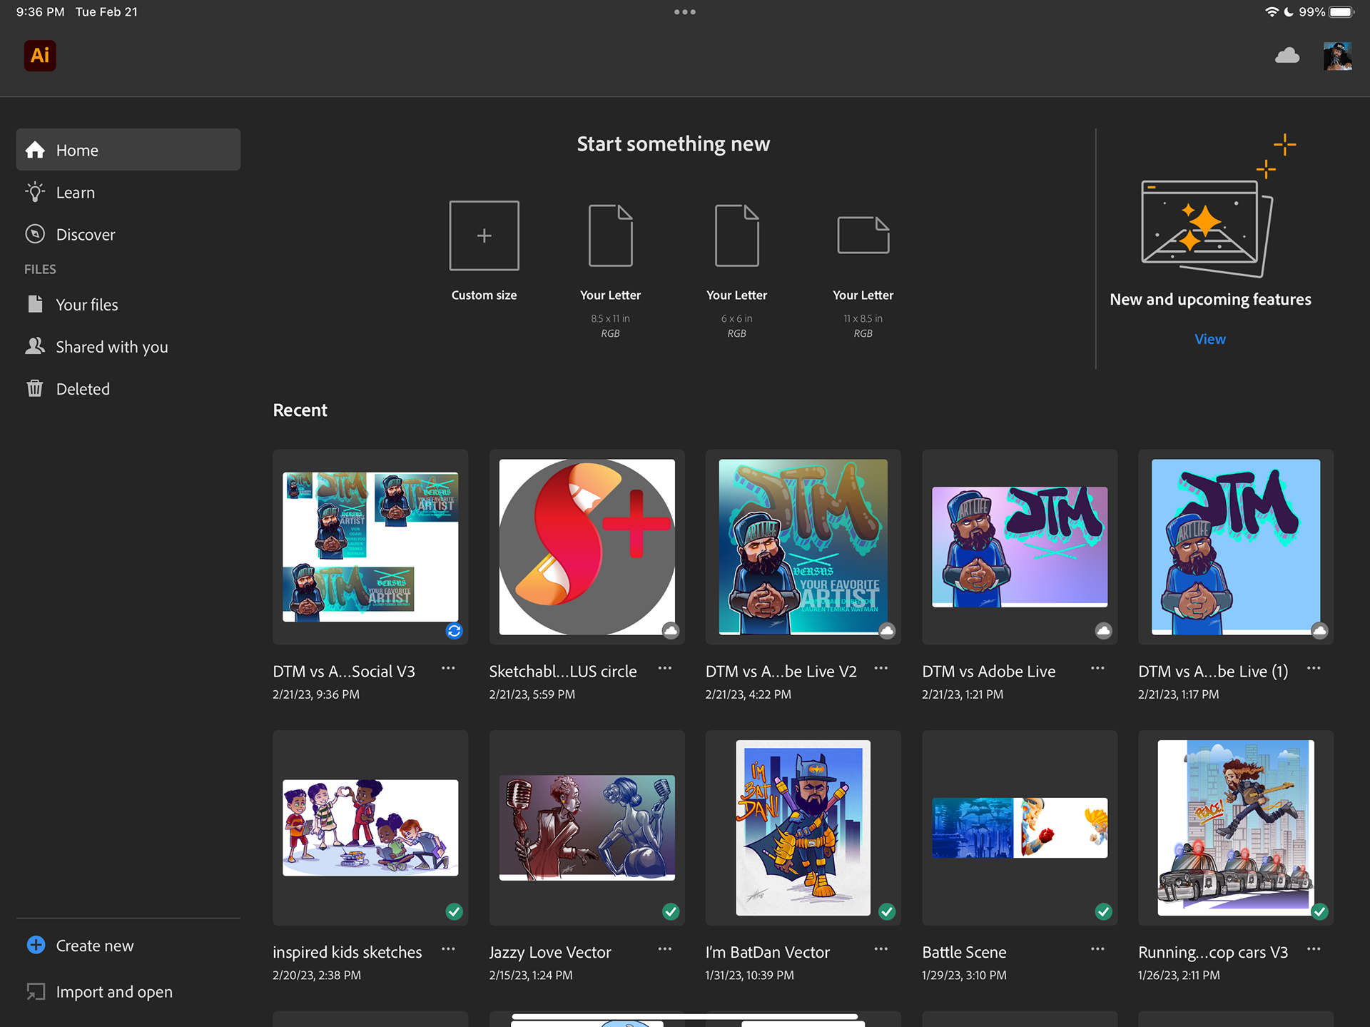
Task: Open more options for DTM vs Adobe Live
Action: point(1097,669)
